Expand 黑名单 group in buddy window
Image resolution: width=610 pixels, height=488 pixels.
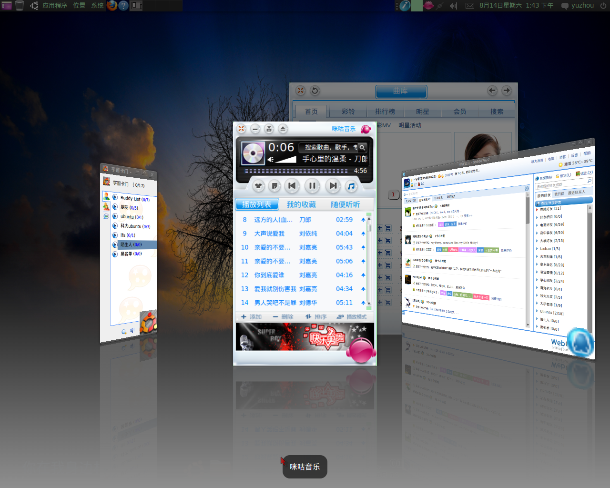click(115, 254)
